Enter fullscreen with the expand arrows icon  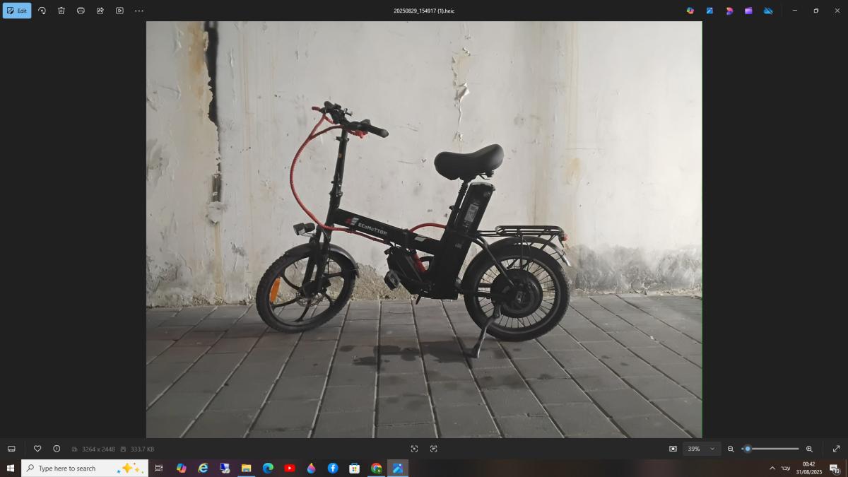click(836, 449)
